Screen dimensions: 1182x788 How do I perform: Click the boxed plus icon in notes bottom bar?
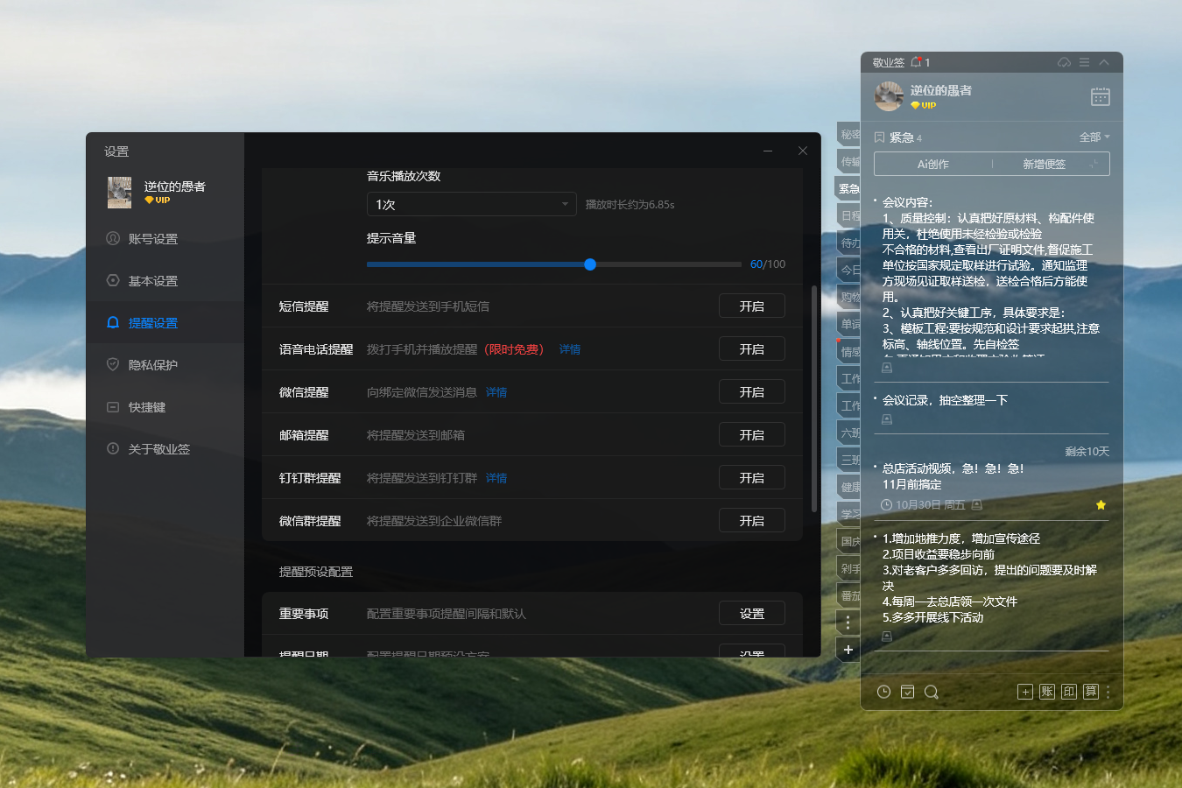(x=1025, y=692)
